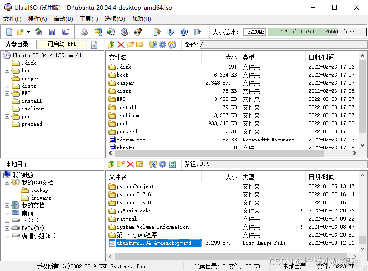This screenshot has width=368, height=271.
Task: Click the New folder icon in disc pane
Action: click(130, 44)
